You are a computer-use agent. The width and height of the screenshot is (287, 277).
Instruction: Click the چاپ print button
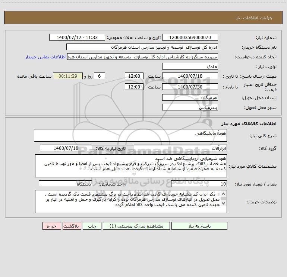(92, 226)
